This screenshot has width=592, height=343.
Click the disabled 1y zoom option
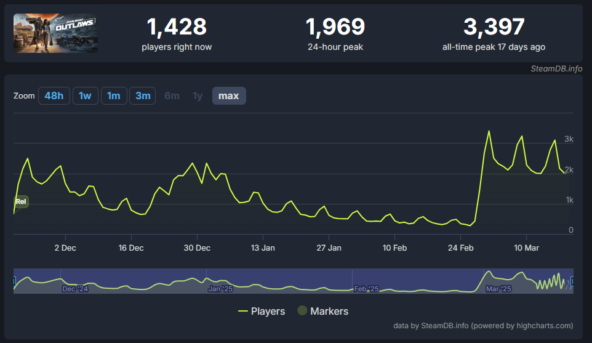pos(198,96)
